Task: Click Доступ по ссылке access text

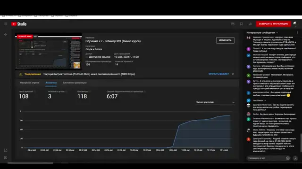Action: point(100,57)
